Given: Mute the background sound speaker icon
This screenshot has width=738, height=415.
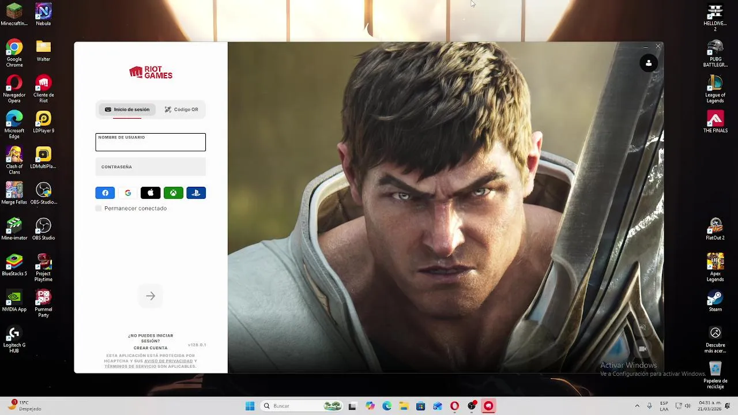Looking at the screenshot, I should [x=642, y=327].
